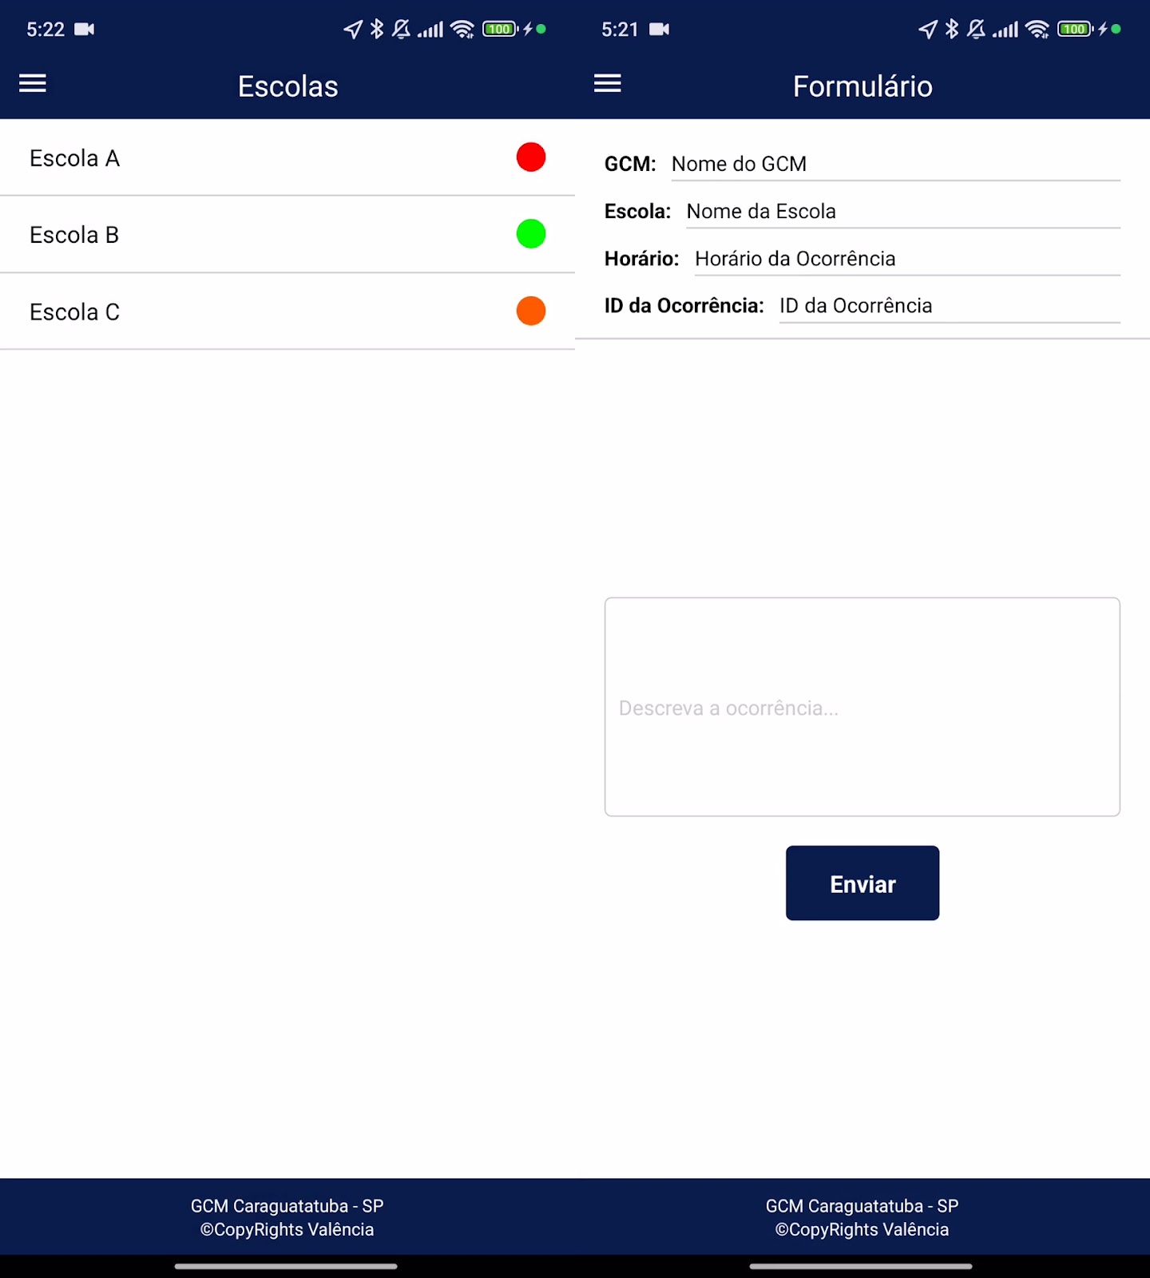Screen dimensions: 1150x1278
Task: Focus the Horário da Ocorrência field
Action: (907, 259)
